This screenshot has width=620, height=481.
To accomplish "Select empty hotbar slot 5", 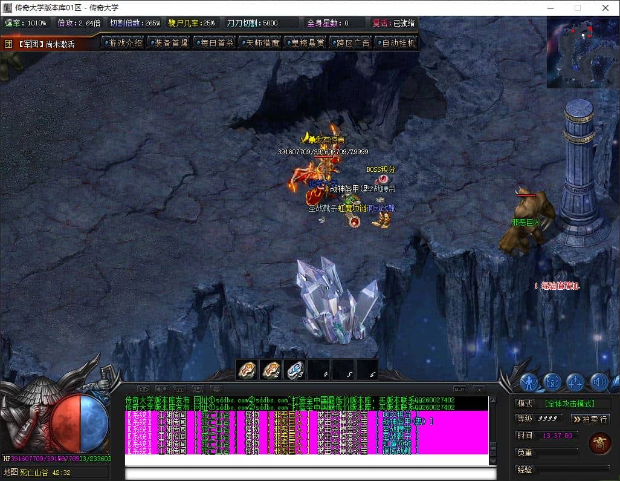I will click(x=343, y=370).
